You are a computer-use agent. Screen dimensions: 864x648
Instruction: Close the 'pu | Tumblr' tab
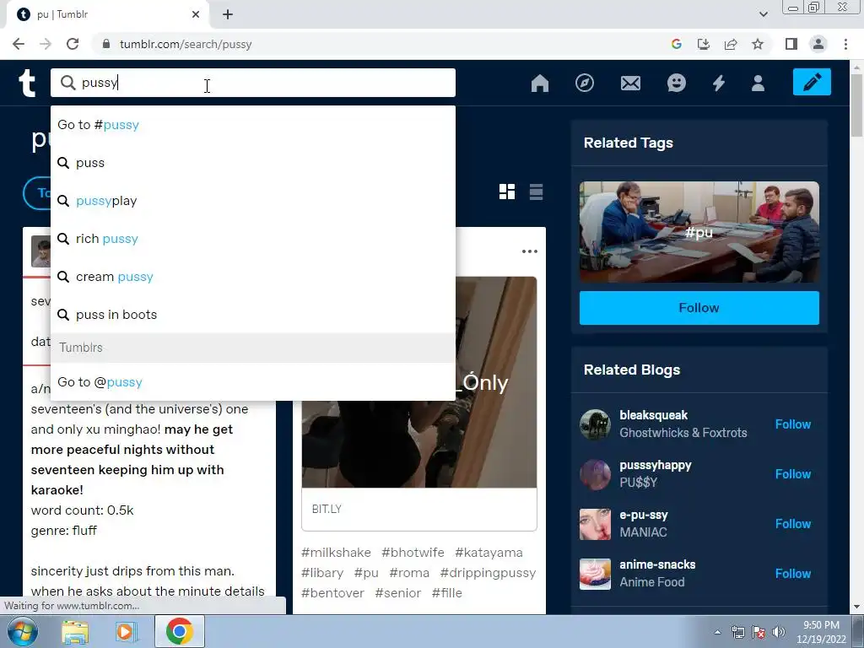[196, 14]
